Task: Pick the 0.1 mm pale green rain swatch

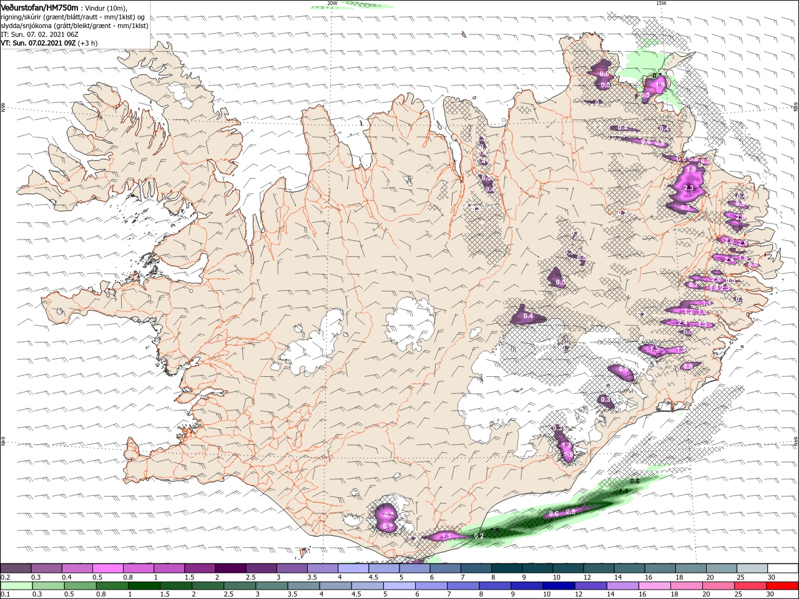Action: (x=16, y=586)
